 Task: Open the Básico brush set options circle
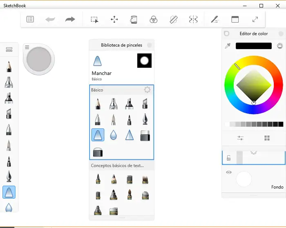pos(147,89)
